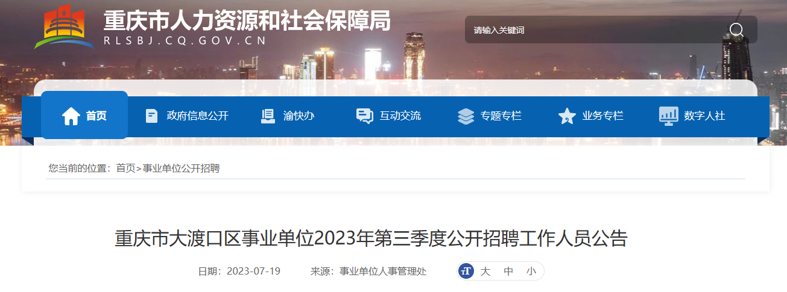Set font size to 大
This screenshot has height=292, width=787.
point(485,271)
